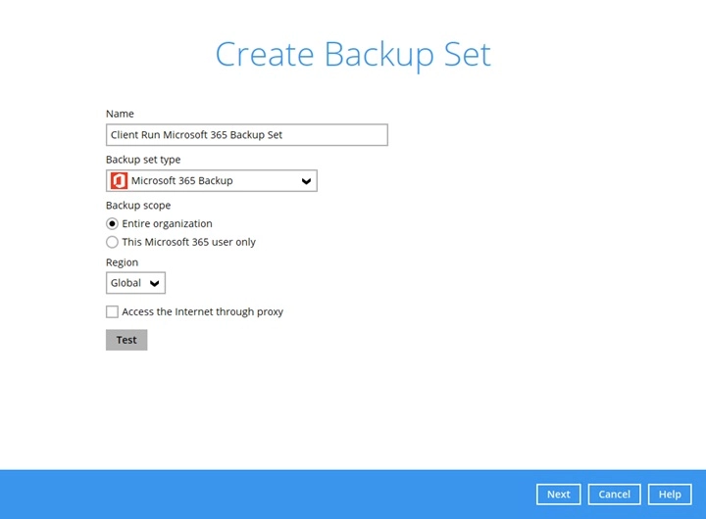Open Help from the bottom bar
This screenshot has height=519, width=706.
(670, 495)
